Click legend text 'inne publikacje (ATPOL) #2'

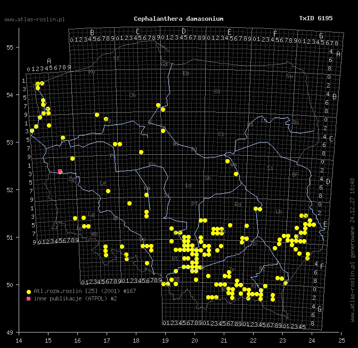coord(75,298)
